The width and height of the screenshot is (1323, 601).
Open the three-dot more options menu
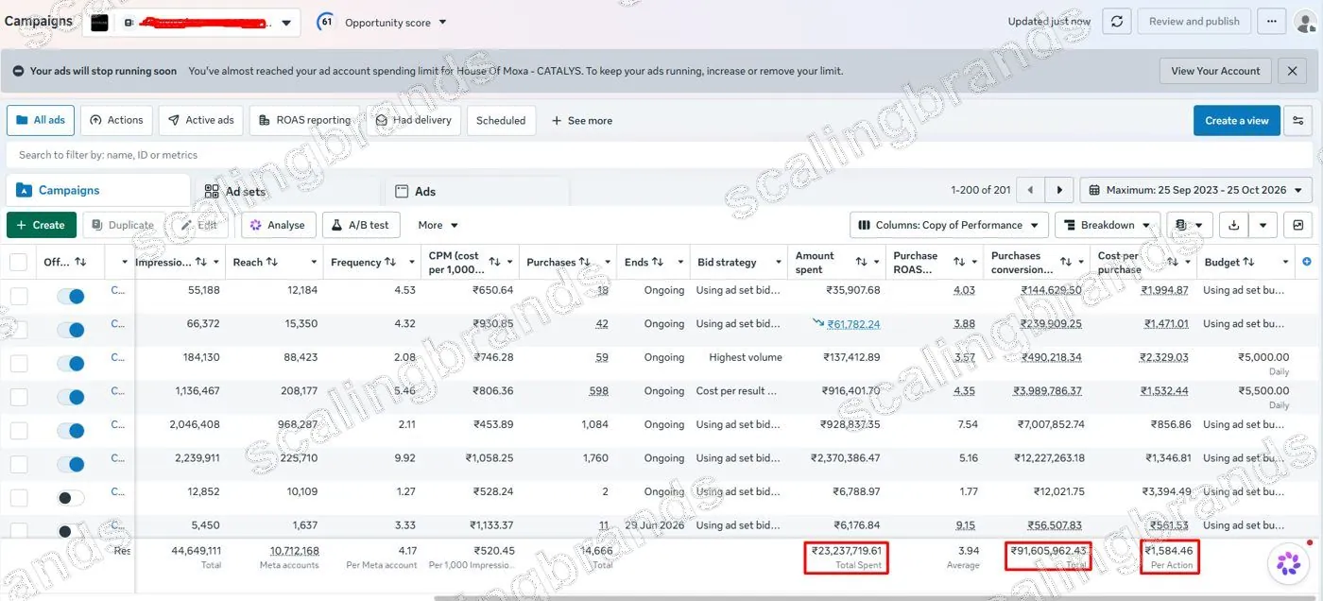point(1272,22)
